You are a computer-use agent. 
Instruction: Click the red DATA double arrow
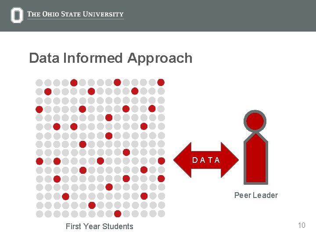[207, 160]
